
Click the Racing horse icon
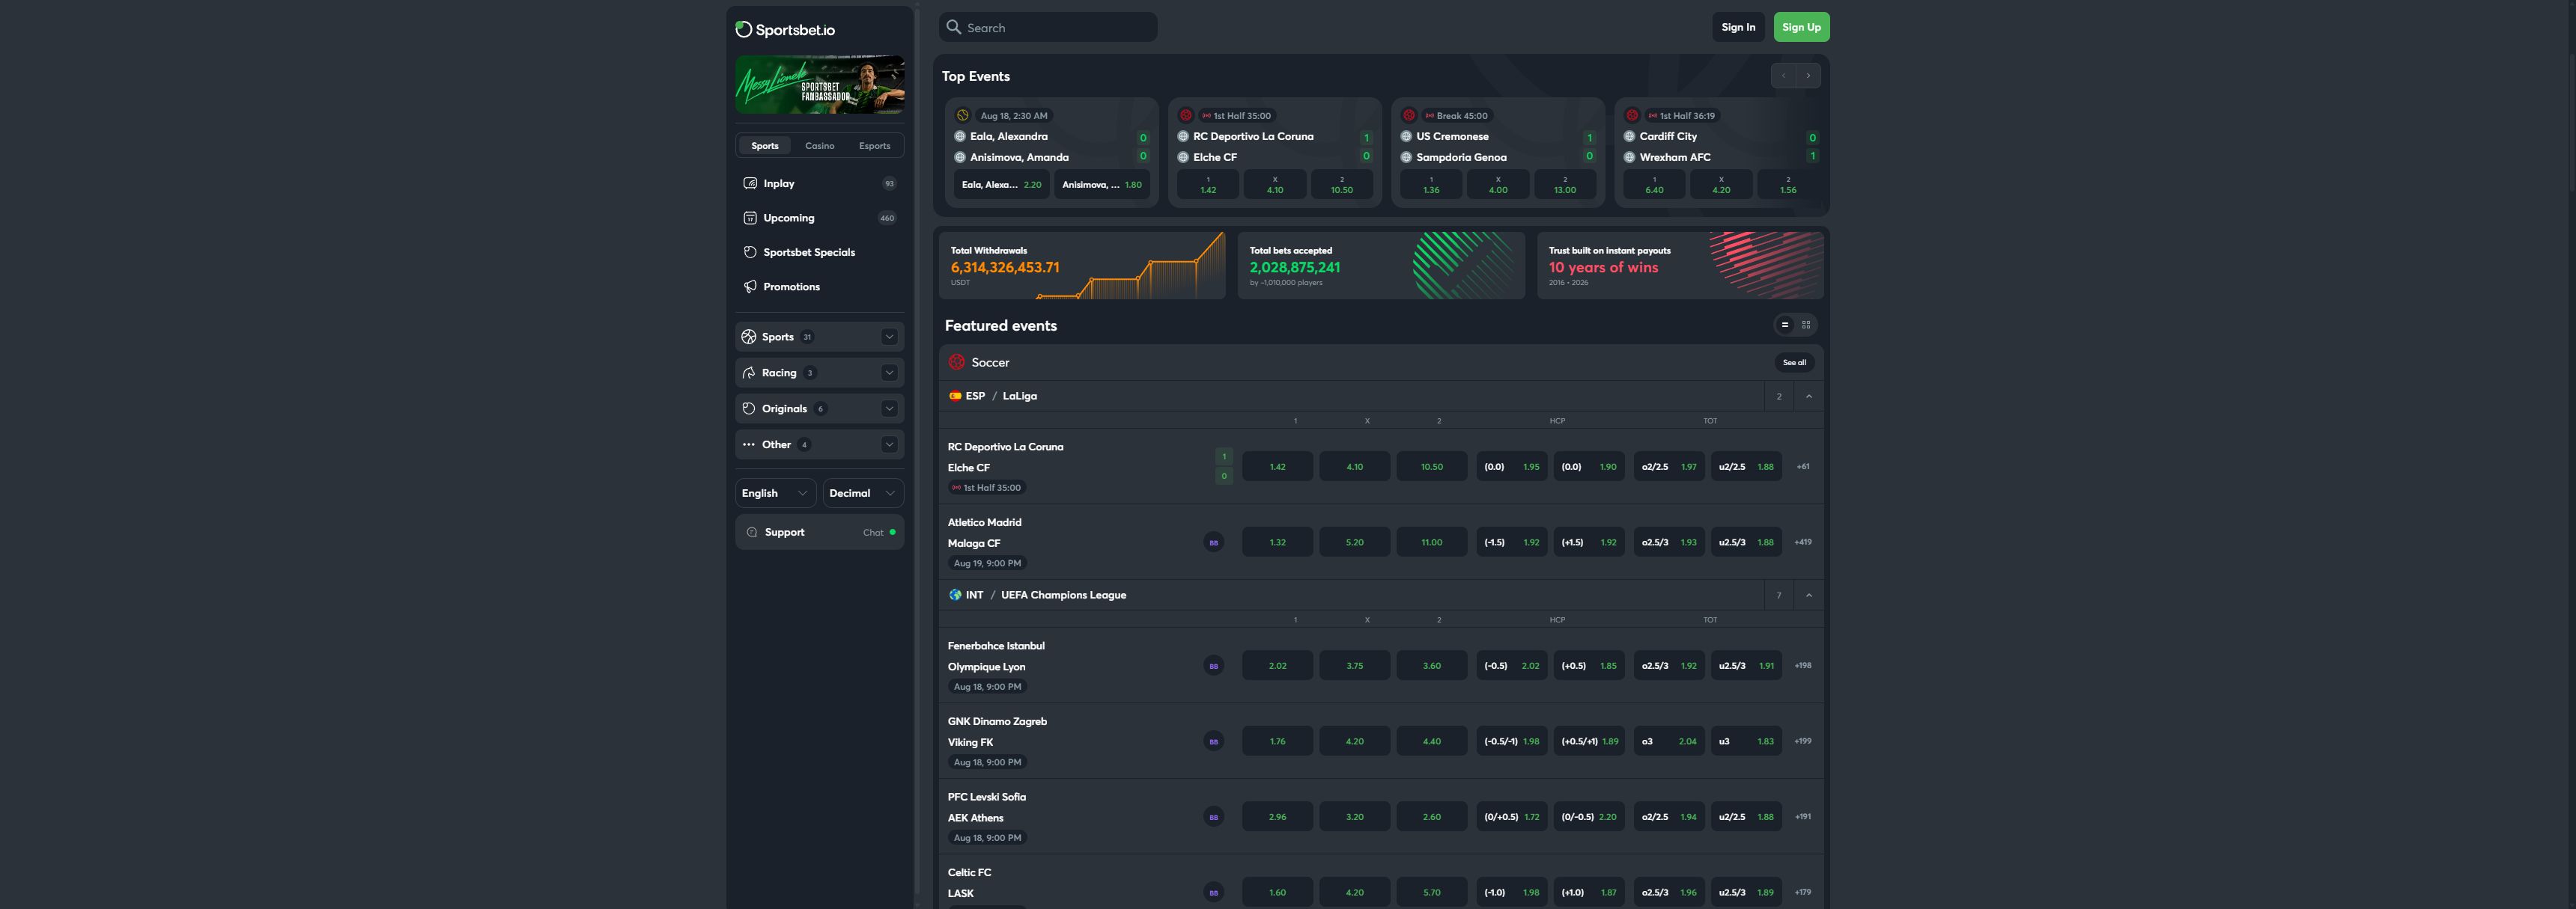pyautogui.click(x=749, y=373)
